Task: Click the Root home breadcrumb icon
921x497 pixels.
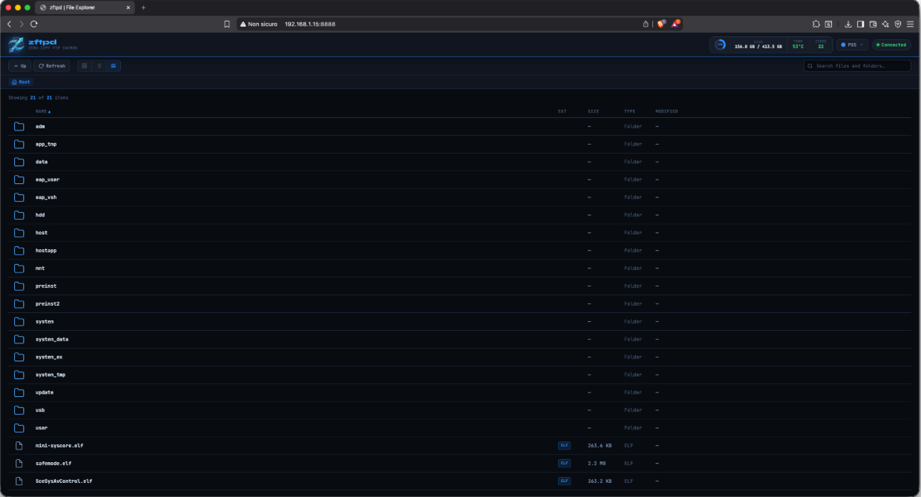Action: [14, 82]
